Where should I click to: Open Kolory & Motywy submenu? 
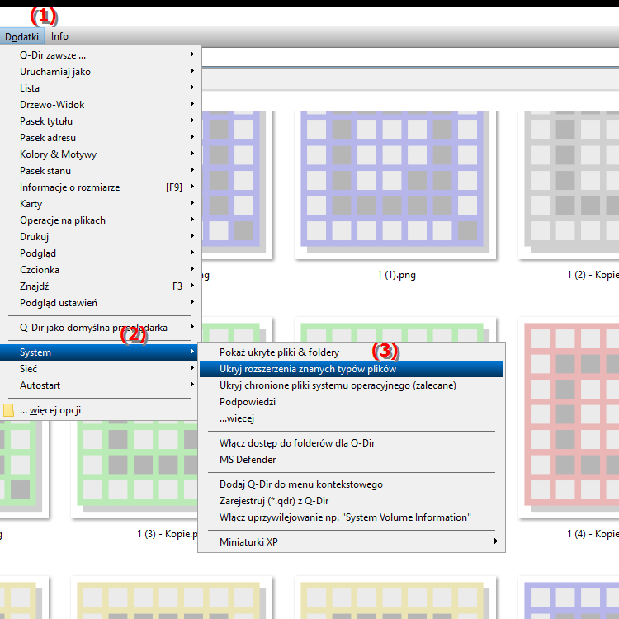101,154
